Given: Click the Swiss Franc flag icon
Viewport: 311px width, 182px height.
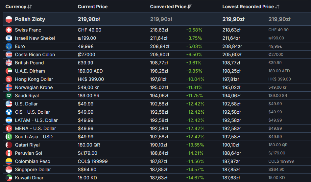Looking at the screenshot, I should pos(9,30).
